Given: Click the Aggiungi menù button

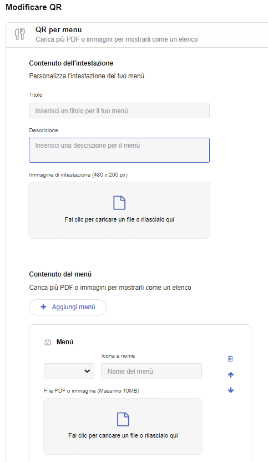Looking at the screenshot, I should click(68, 307).
